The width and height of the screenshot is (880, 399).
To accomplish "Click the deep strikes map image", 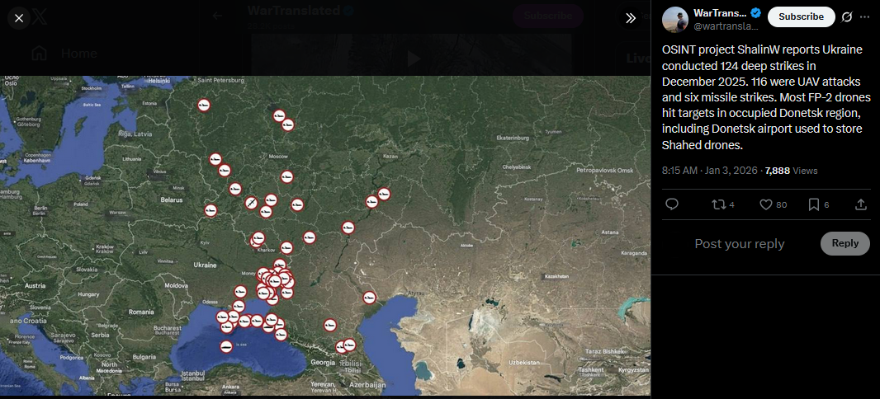I will (325, 236).
